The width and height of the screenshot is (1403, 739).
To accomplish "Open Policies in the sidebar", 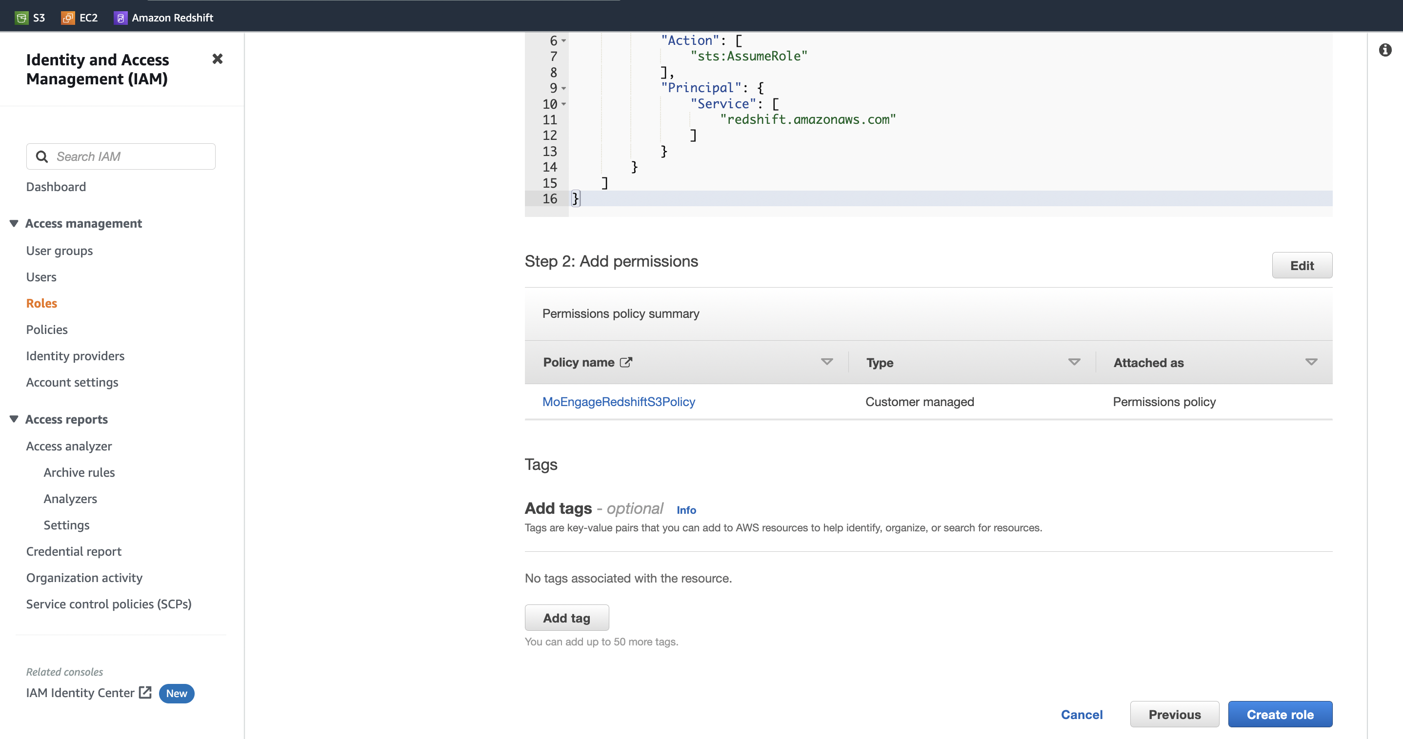I will click(47, 330).
